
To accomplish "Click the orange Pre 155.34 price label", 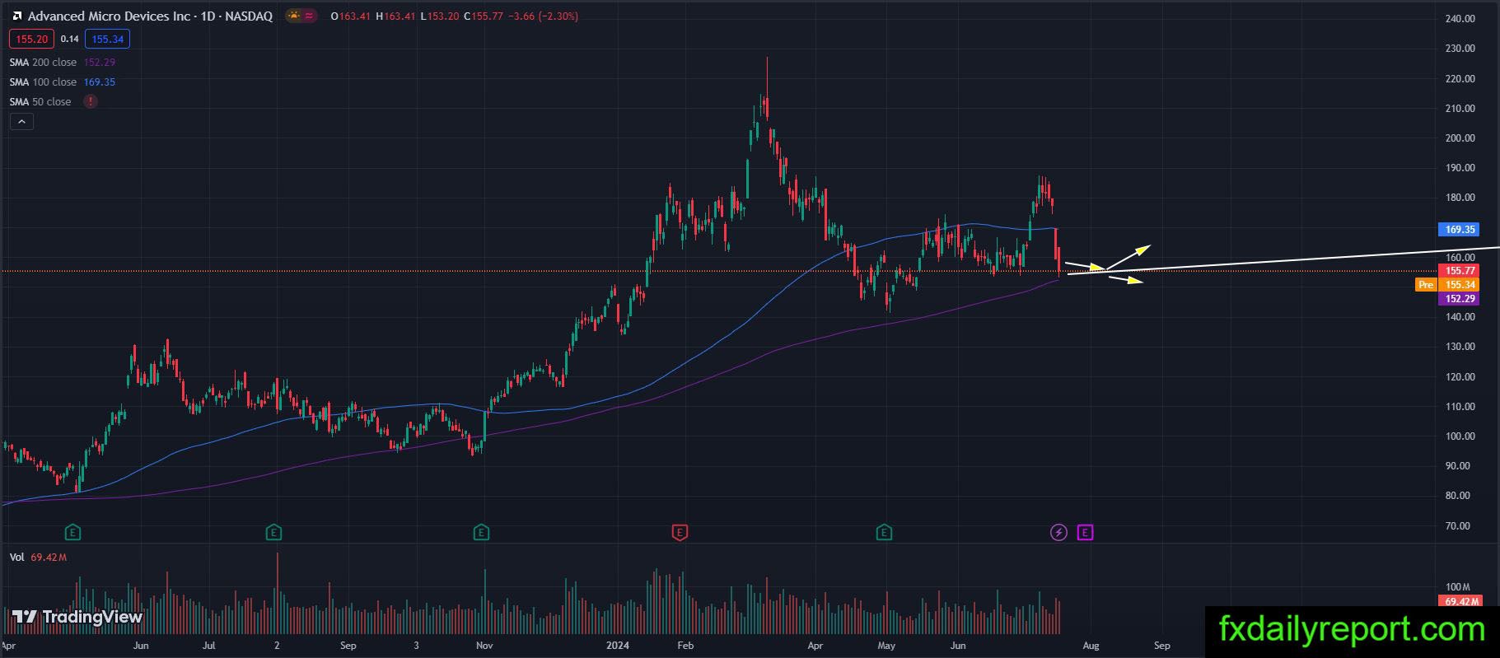I will point(1446,285).
